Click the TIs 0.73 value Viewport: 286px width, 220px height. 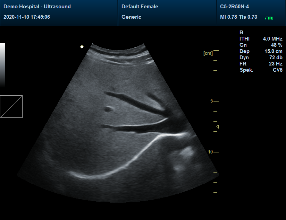(248, 17)
